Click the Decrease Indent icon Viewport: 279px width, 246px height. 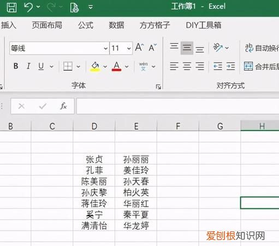point(218,66)
